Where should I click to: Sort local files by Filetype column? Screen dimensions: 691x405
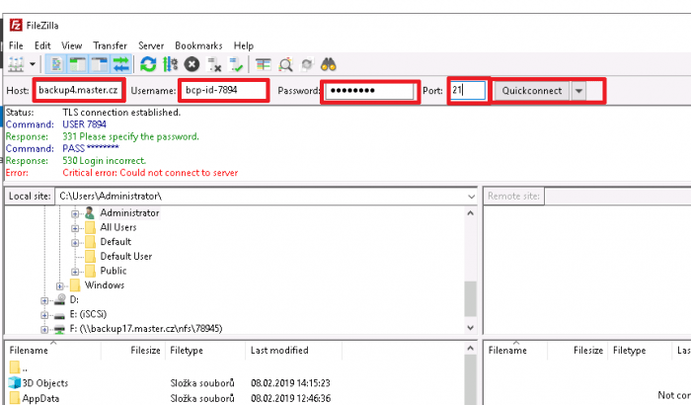(x=206, y=351)
